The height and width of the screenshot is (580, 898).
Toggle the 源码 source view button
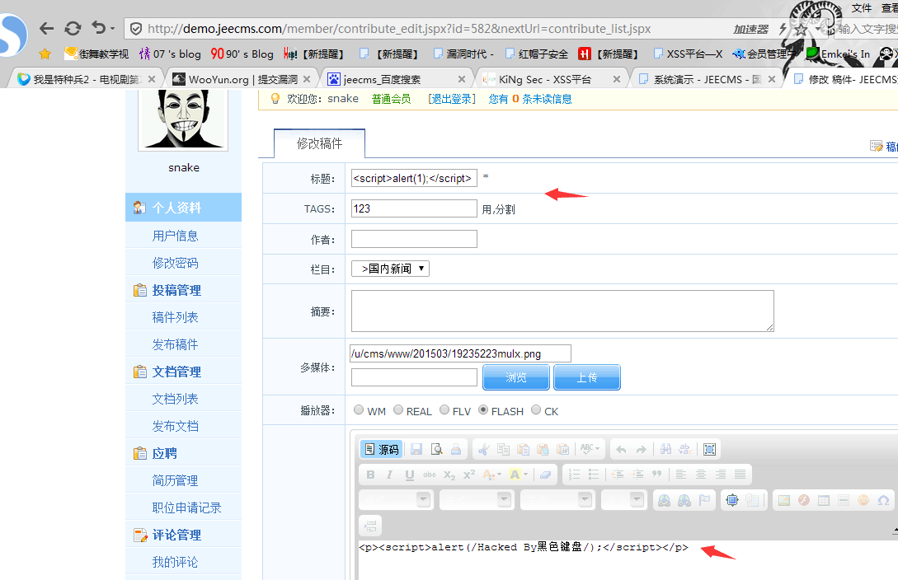point(382,450)
